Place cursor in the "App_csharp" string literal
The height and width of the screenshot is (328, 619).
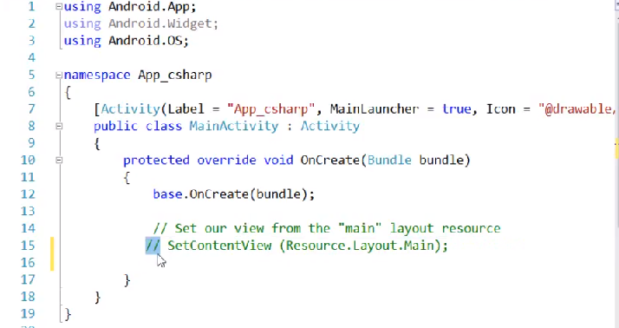tap(270, 109)
